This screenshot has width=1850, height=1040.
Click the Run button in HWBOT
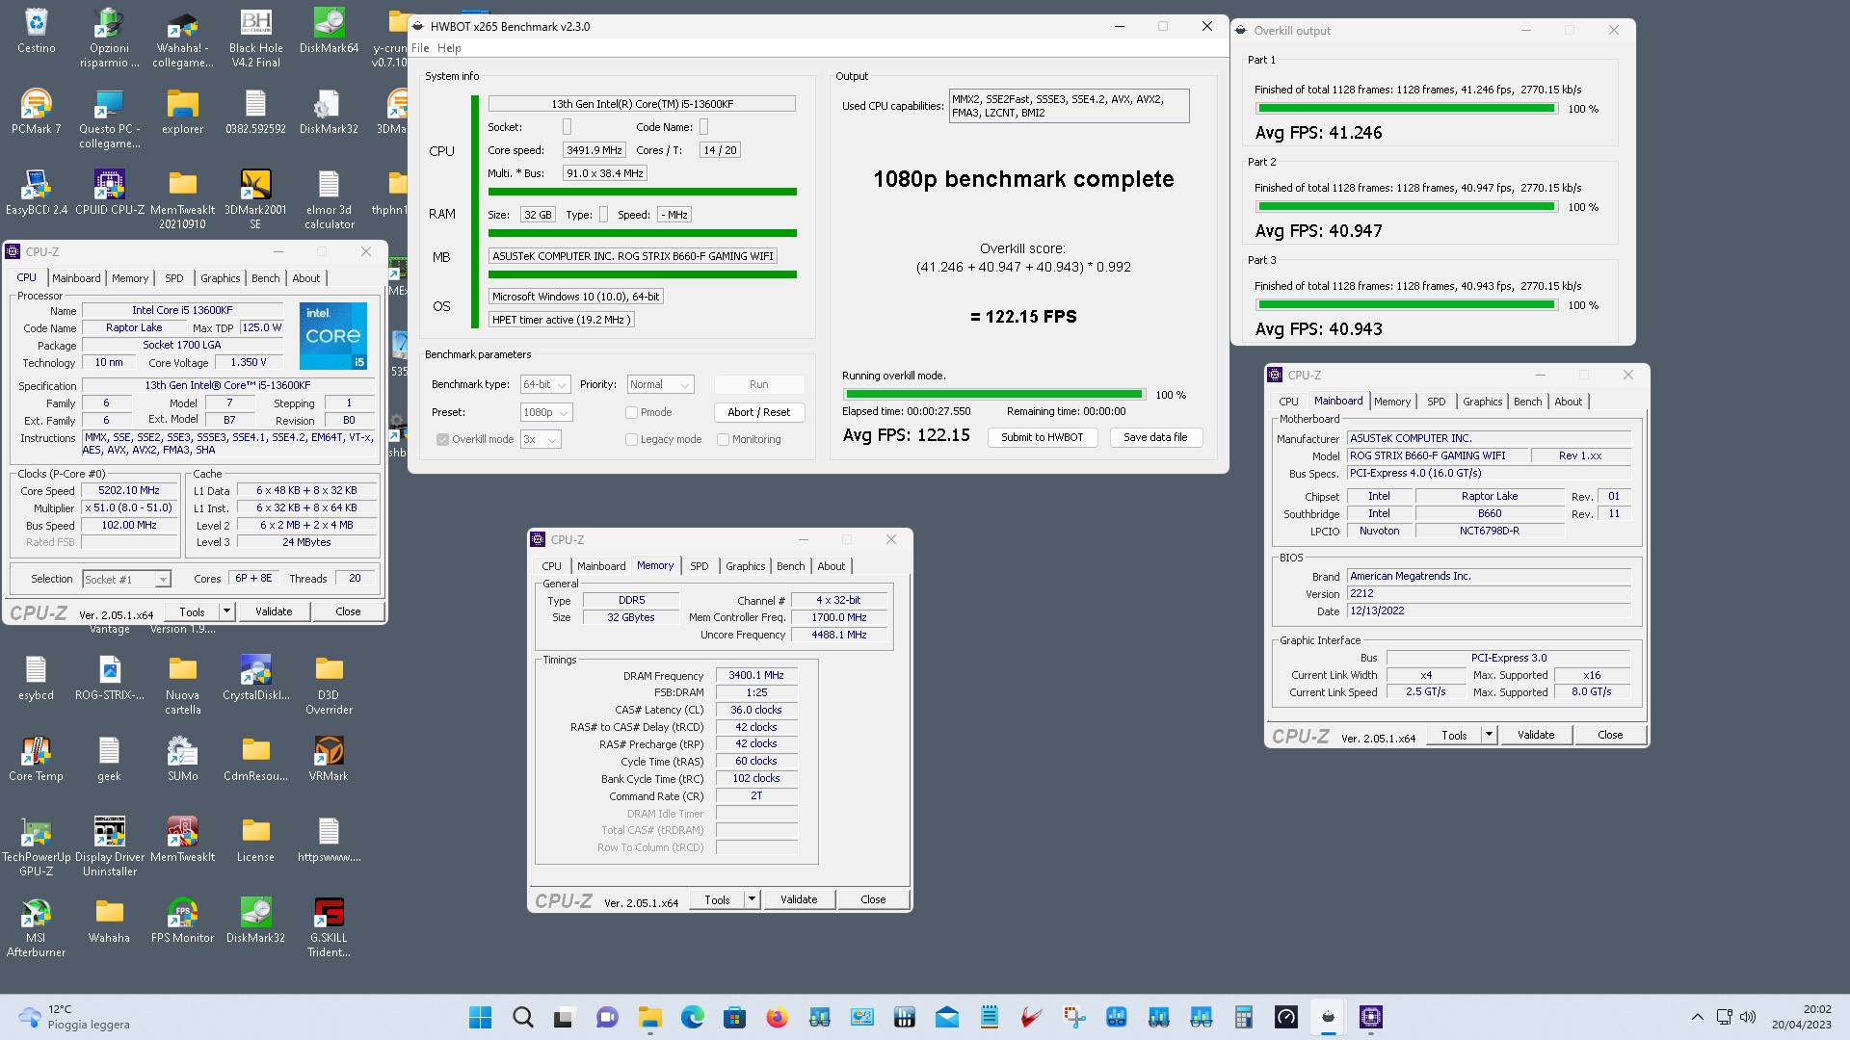(x=759, y=384)
